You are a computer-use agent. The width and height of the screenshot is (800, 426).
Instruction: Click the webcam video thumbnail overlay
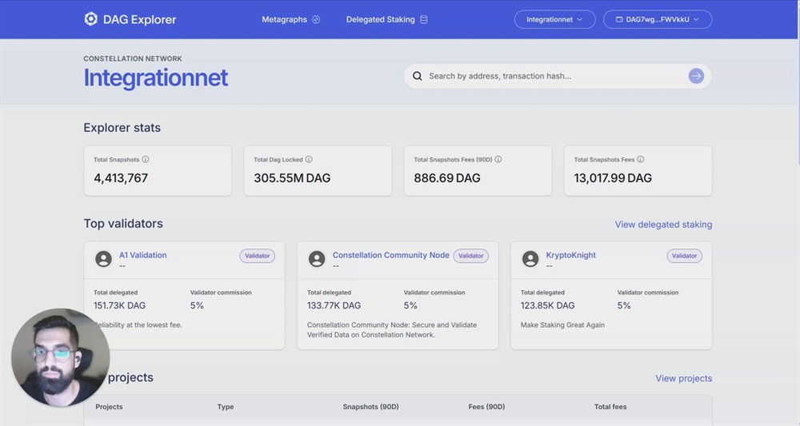pos(60,357)
